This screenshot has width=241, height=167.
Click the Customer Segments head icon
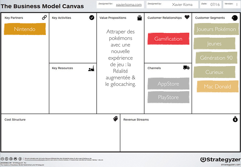235,18
